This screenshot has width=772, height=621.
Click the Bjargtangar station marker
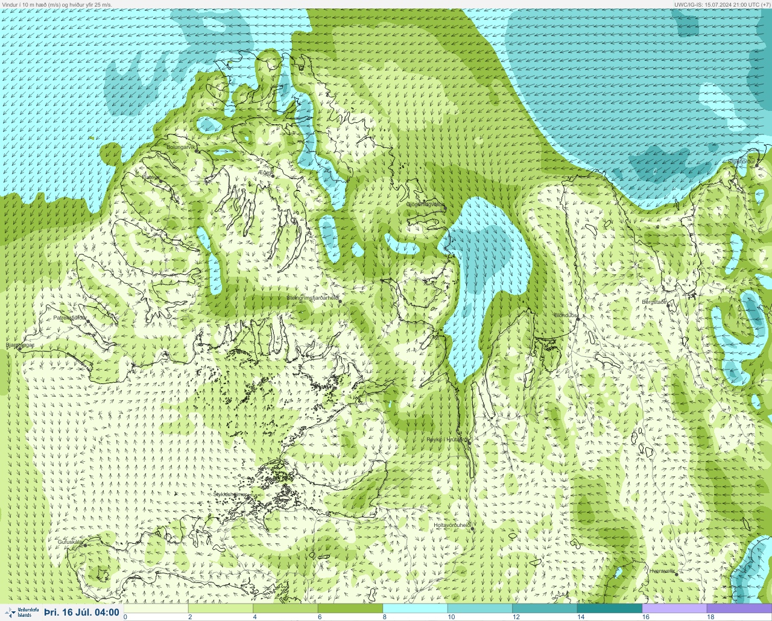tap(20, 348)
